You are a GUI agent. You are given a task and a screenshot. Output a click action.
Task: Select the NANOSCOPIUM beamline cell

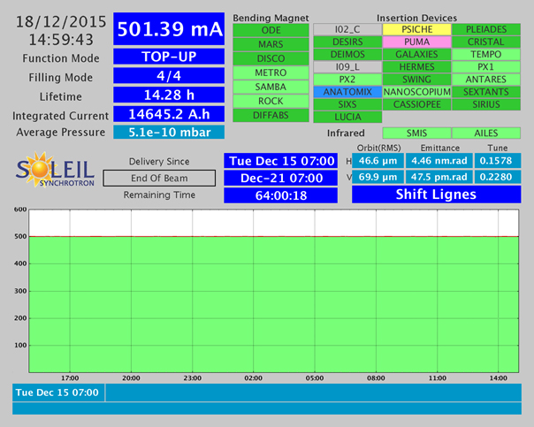[x=416, y=91]
